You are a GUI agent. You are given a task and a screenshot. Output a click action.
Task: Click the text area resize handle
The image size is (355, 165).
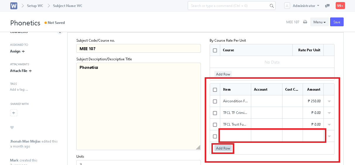tap(198, 148)
